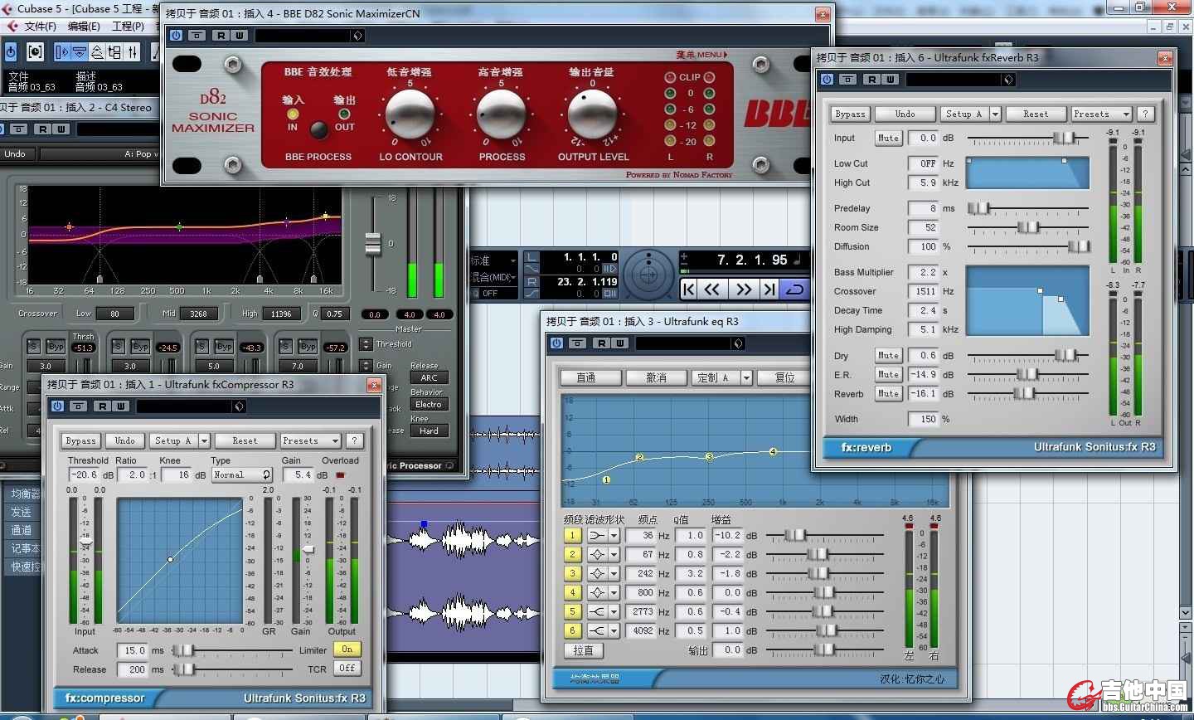Click the reverb Room Size slider handle
1194x720 pixels.
[x=1027, y=227]
